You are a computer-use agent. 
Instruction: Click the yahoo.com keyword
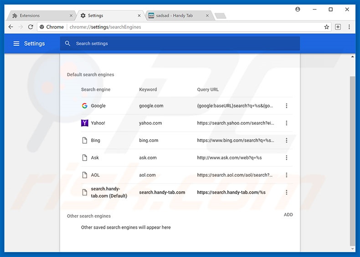pos(150,123)
